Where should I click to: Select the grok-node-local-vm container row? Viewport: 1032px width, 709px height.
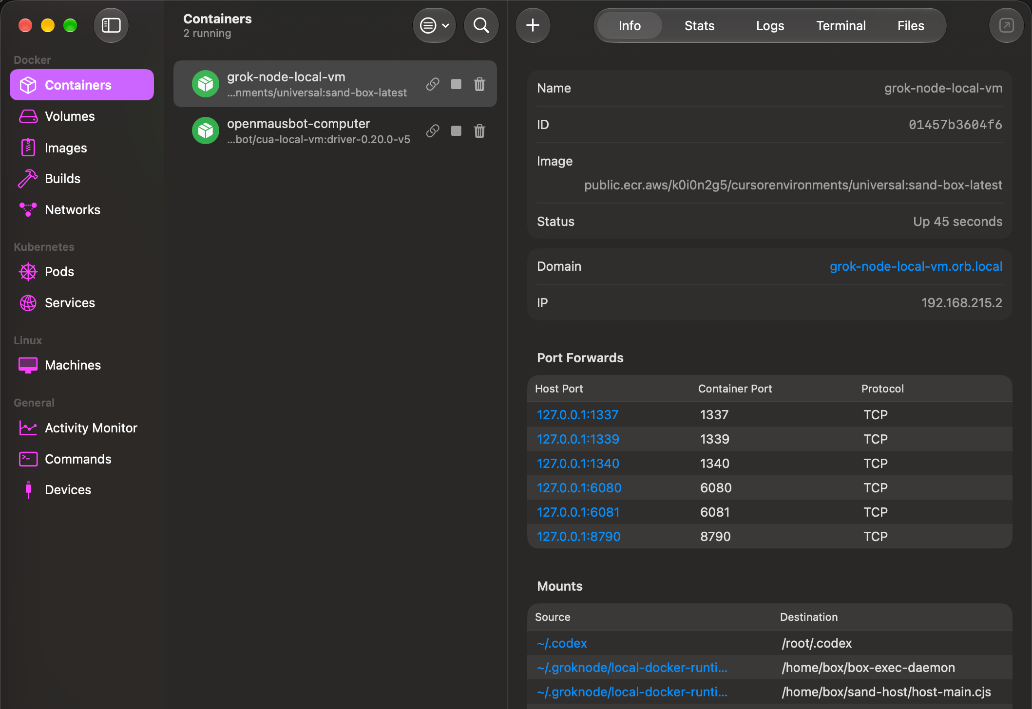click(335, 84)
